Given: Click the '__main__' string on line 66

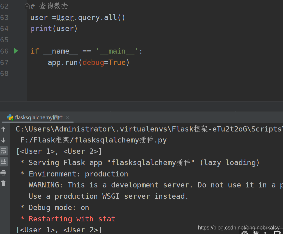Looking at the screenshot, I should point(117,51).
